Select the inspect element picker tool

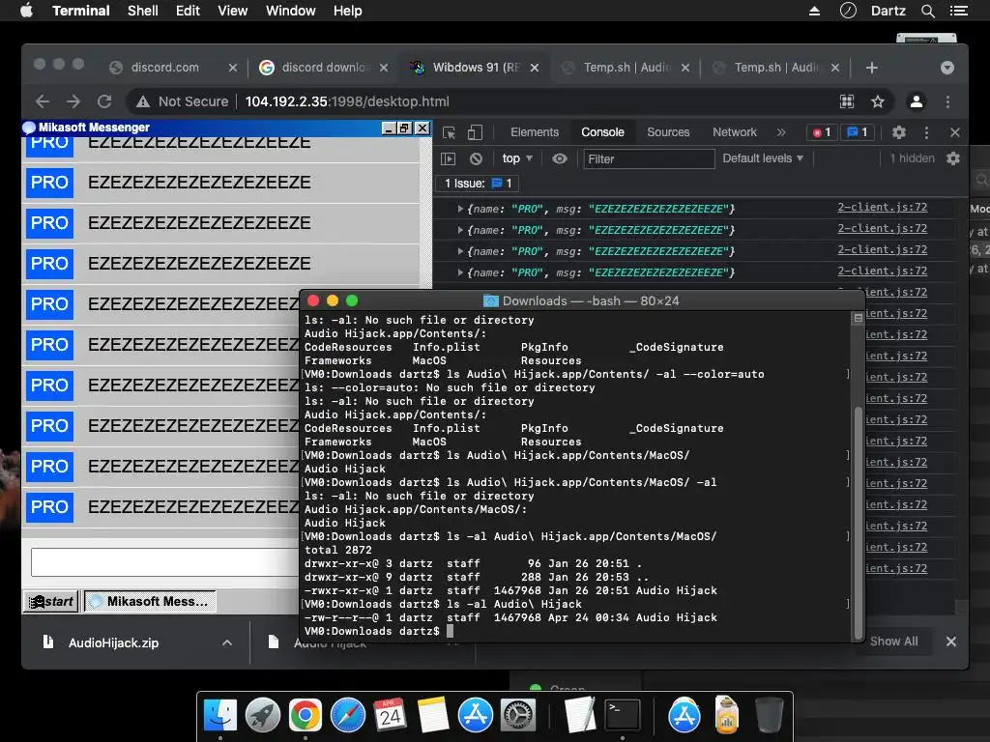(449, 132)
